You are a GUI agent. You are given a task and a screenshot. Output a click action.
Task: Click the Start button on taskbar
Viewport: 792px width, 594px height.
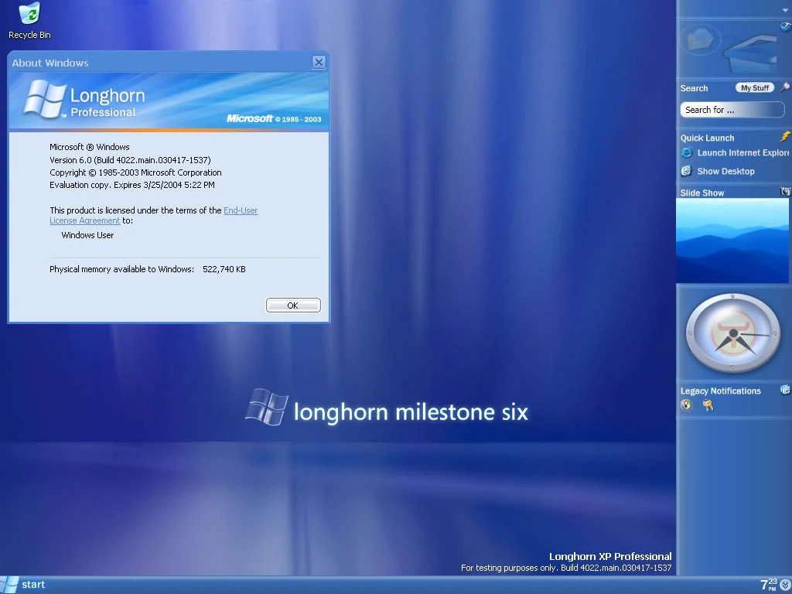point(24,585)
